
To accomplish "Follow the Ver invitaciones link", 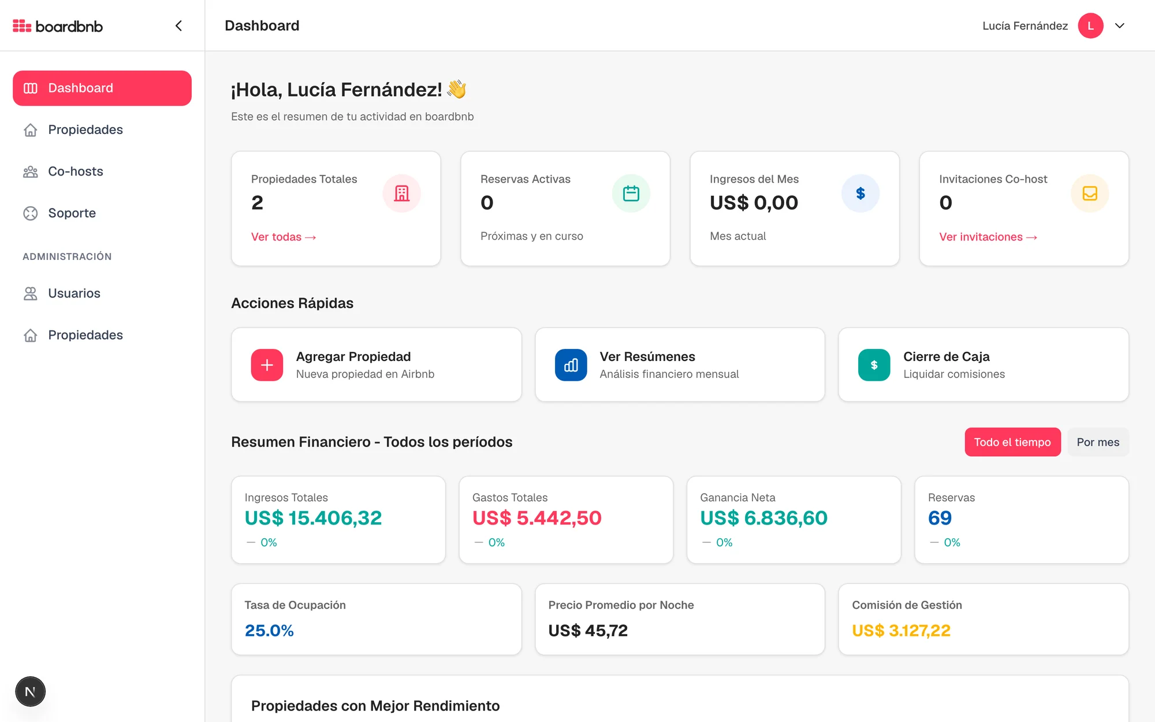I will pos(988,237).
